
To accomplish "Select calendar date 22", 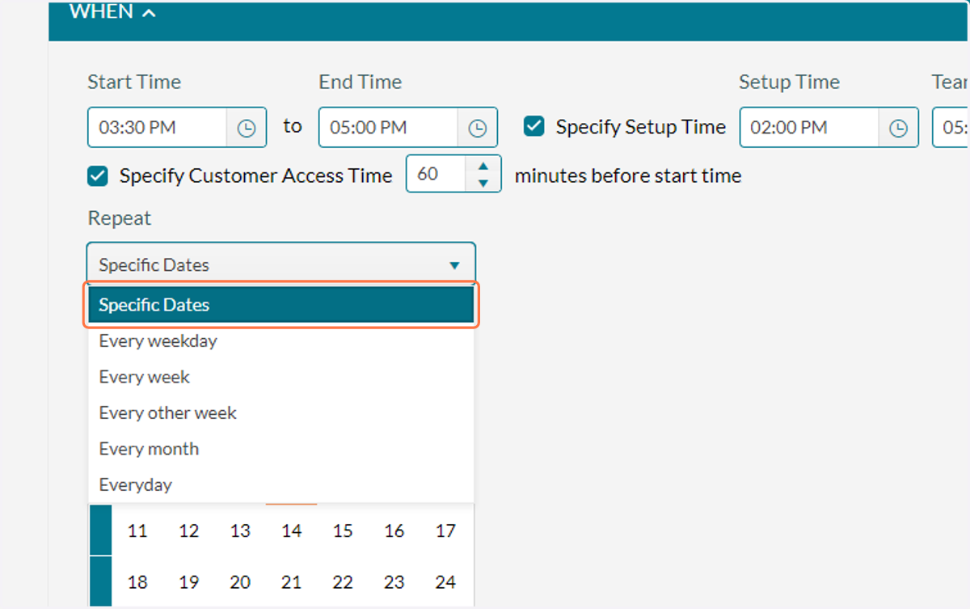I will click(343, 582).
